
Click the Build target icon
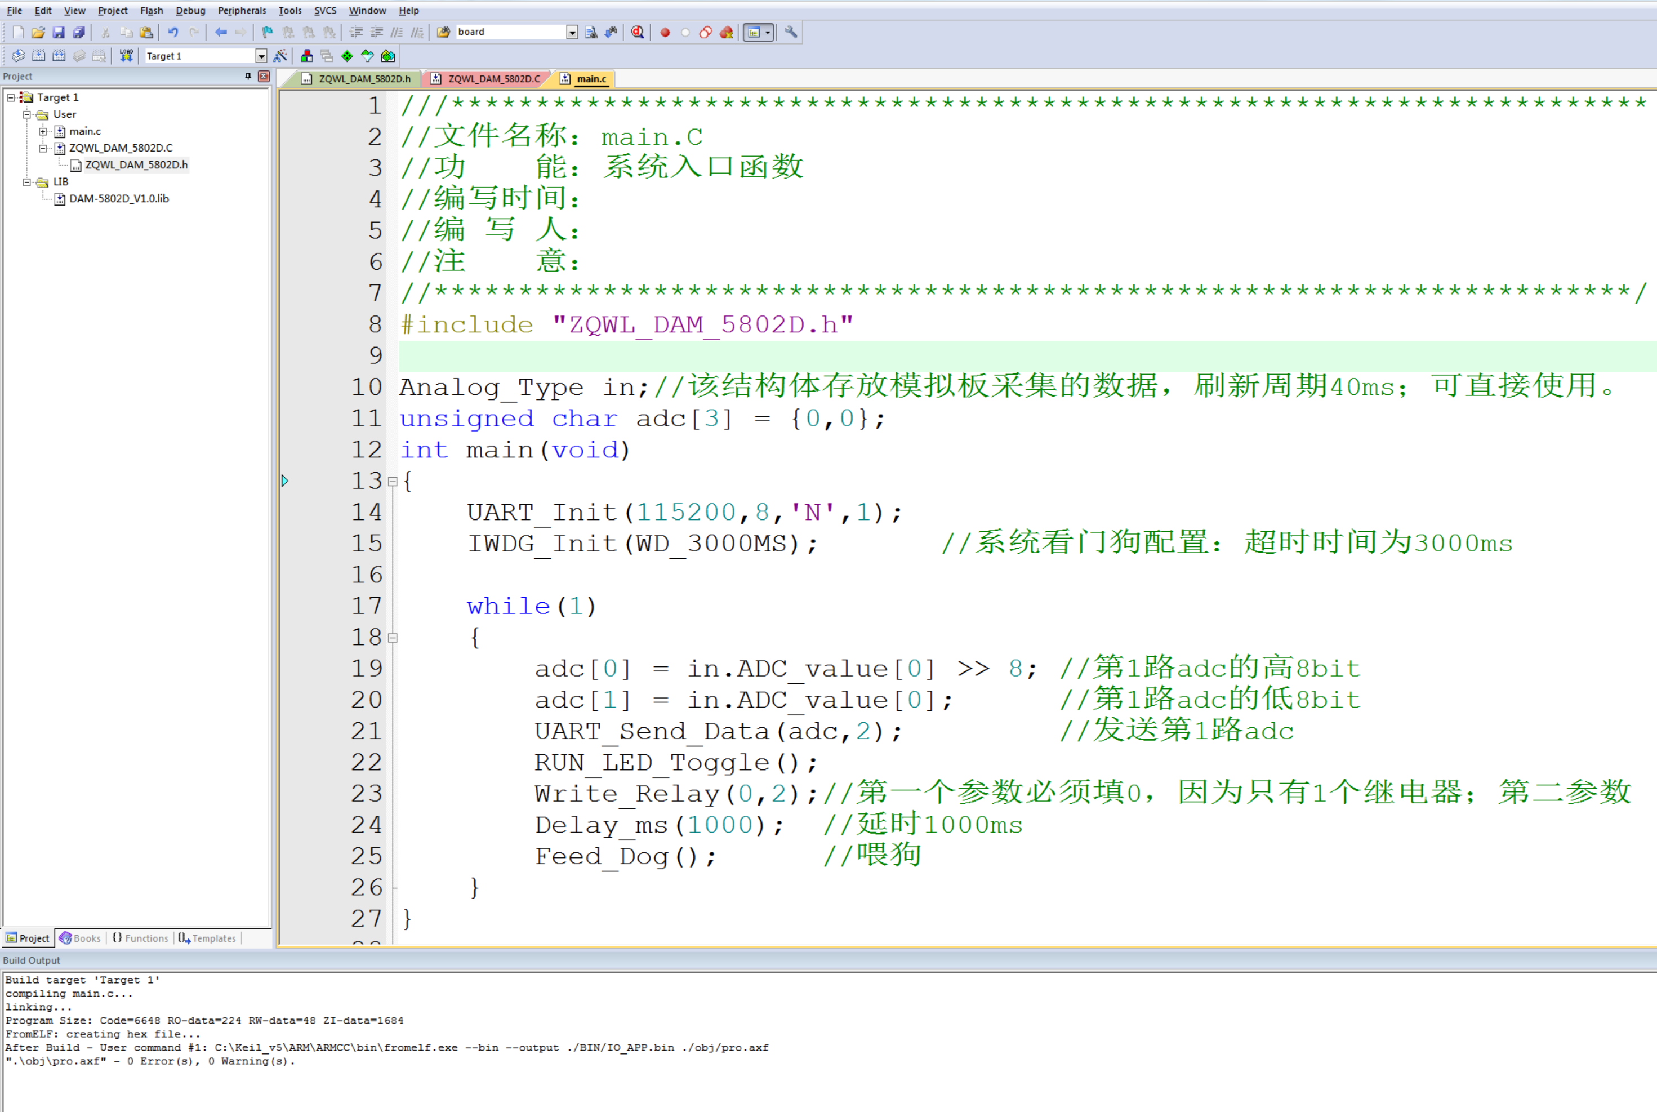click(x=39, y=55)
